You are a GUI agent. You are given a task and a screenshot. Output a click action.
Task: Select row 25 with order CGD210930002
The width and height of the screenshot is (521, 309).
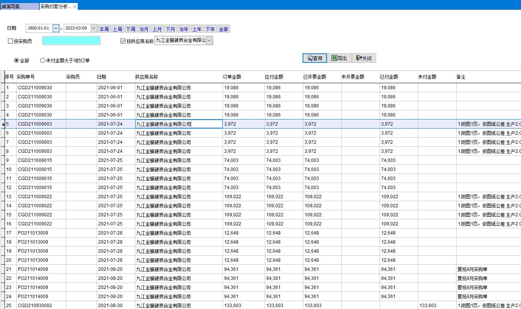point(35,305)
